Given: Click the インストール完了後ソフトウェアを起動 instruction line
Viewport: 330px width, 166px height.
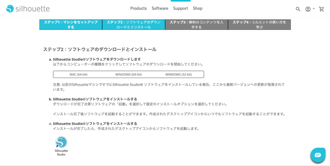Looking at the screenshot, I should pos(169,114).
